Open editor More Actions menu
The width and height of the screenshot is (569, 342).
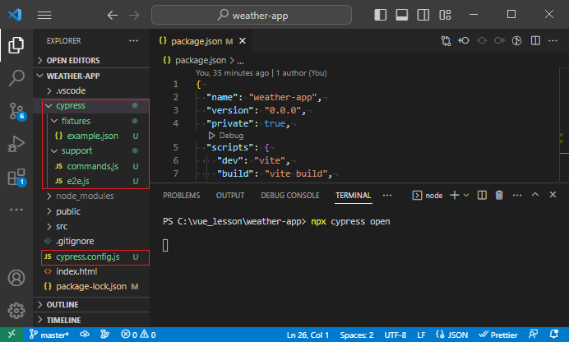[x=553, y=40]
